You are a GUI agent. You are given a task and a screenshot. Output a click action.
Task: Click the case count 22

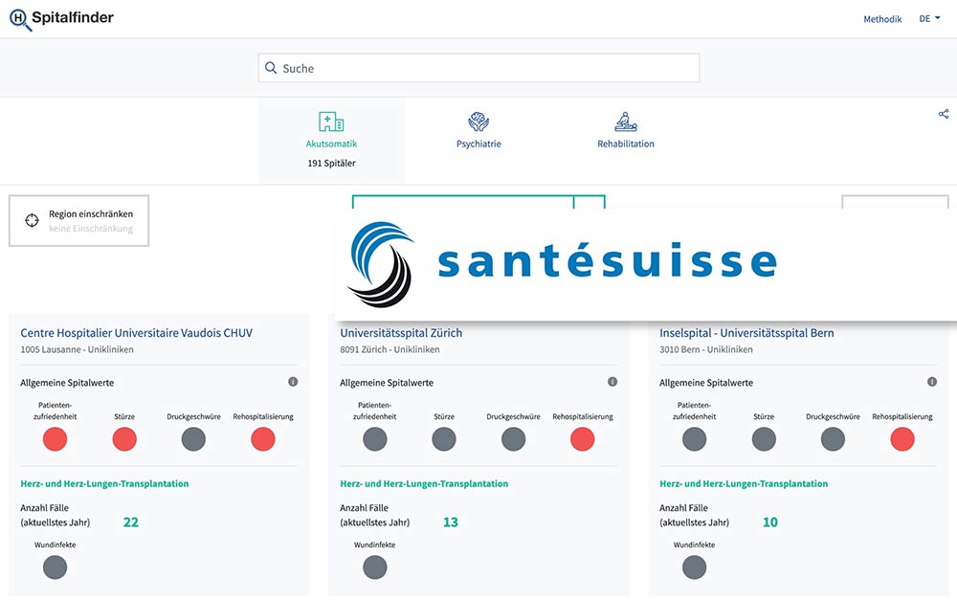(x=130, y=523)
